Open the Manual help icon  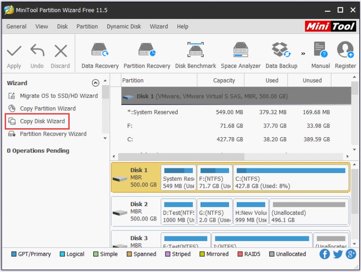pos(321,49)
